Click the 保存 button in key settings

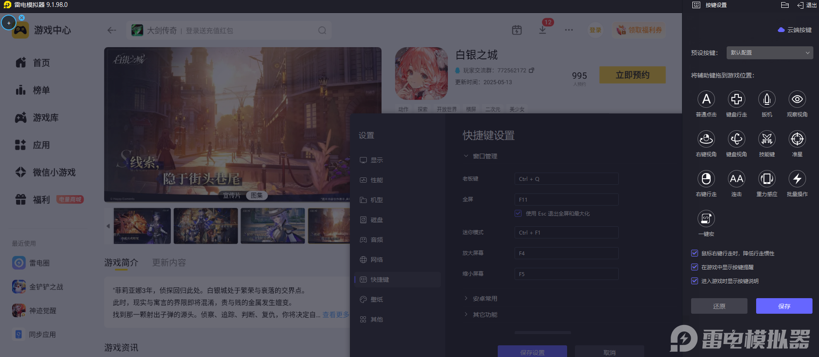(x=784, y=306)
